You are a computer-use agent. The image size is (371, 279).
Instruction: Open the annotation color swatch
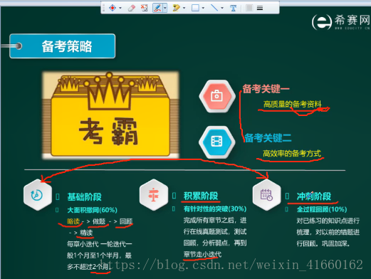coord(249,8)
